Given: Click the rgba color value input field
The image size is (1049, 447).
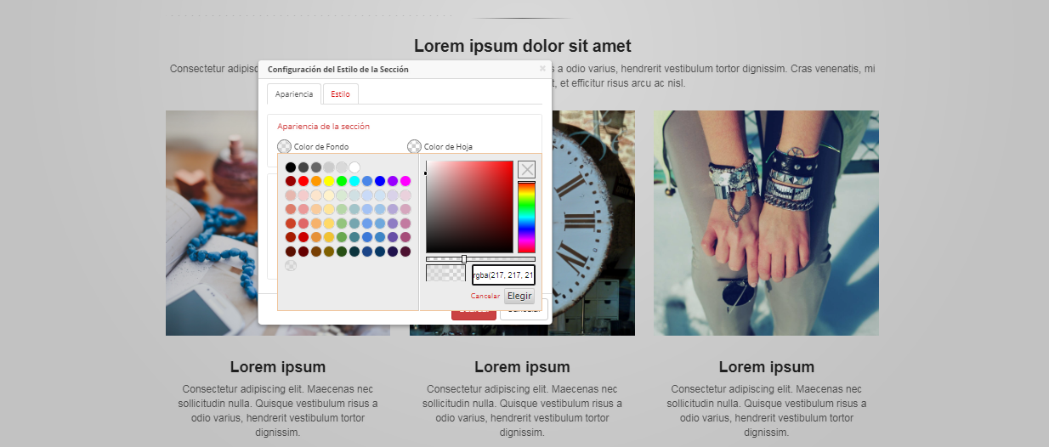Looking at the screenshot, I should pos(503,274).
